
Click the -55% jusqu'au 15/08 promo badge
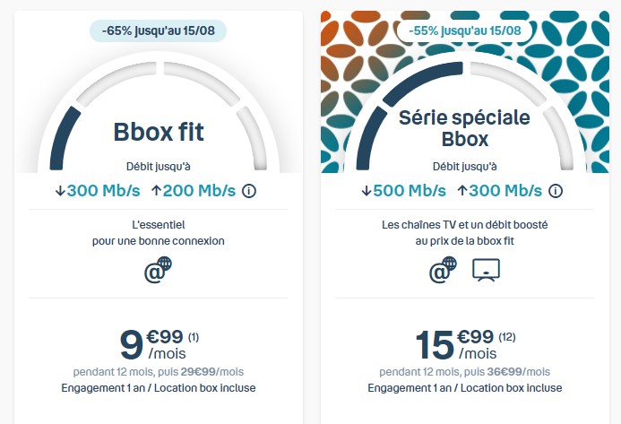[x=465, y=30]
